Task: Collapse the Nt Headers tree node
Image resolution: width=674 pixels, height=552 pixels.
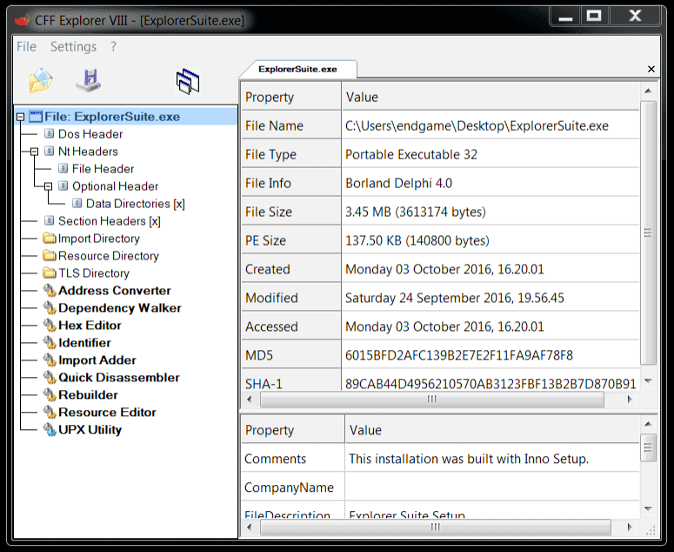Action: pyautogui.click(x=35, y=151)
